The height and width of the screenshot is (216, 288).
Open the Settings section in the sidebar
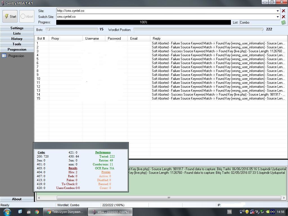coord(17,28)
